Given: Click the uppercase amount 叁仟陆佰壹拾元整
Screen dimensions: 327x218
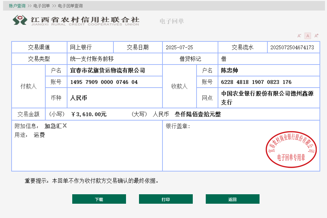Looking at the screenshot, I should [x=198, y=114].
